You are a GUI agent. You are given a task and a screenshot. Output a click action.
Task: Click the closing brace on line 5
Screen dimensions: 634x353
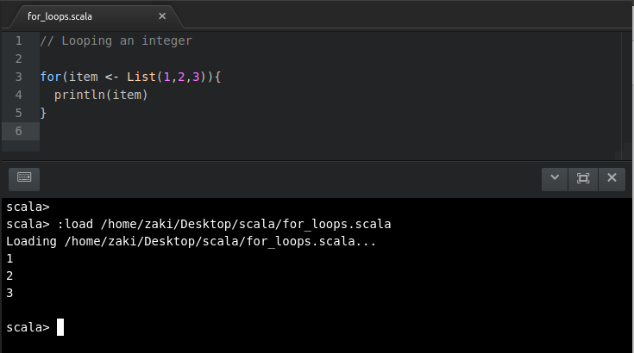point(43,114)
